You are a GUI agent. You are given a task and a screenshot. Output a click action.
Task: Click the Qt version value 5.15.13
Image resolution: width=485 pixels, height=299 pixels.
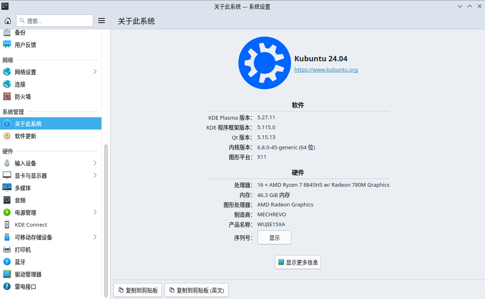click(x=266, y=137)
